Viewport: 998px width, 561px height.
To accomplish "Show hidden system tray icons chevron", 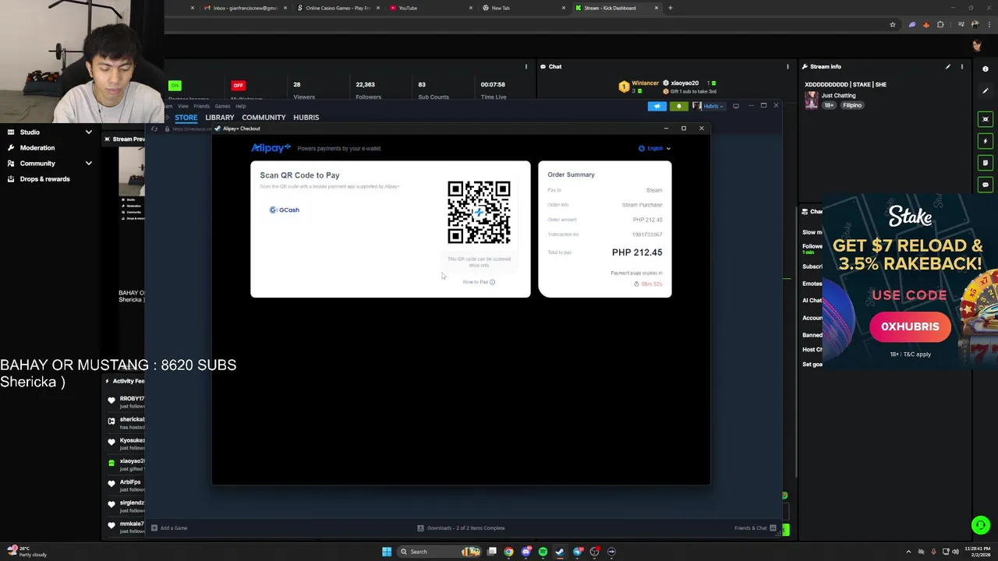I will pyautogui.click(x=908, y=552).
